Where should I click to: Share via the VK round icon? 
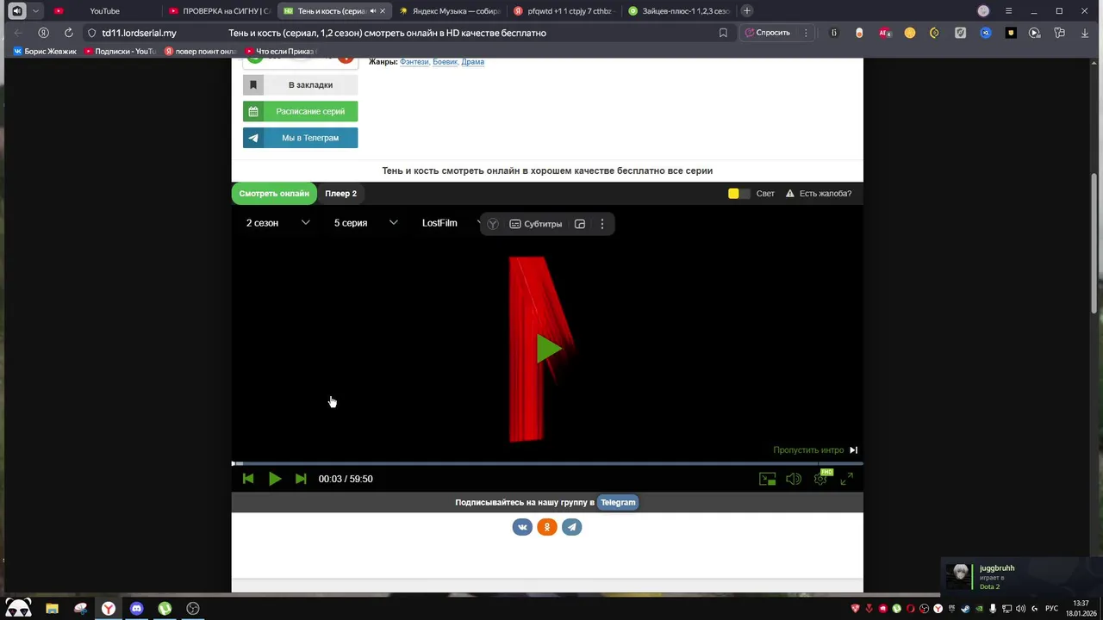pos(522,527)
